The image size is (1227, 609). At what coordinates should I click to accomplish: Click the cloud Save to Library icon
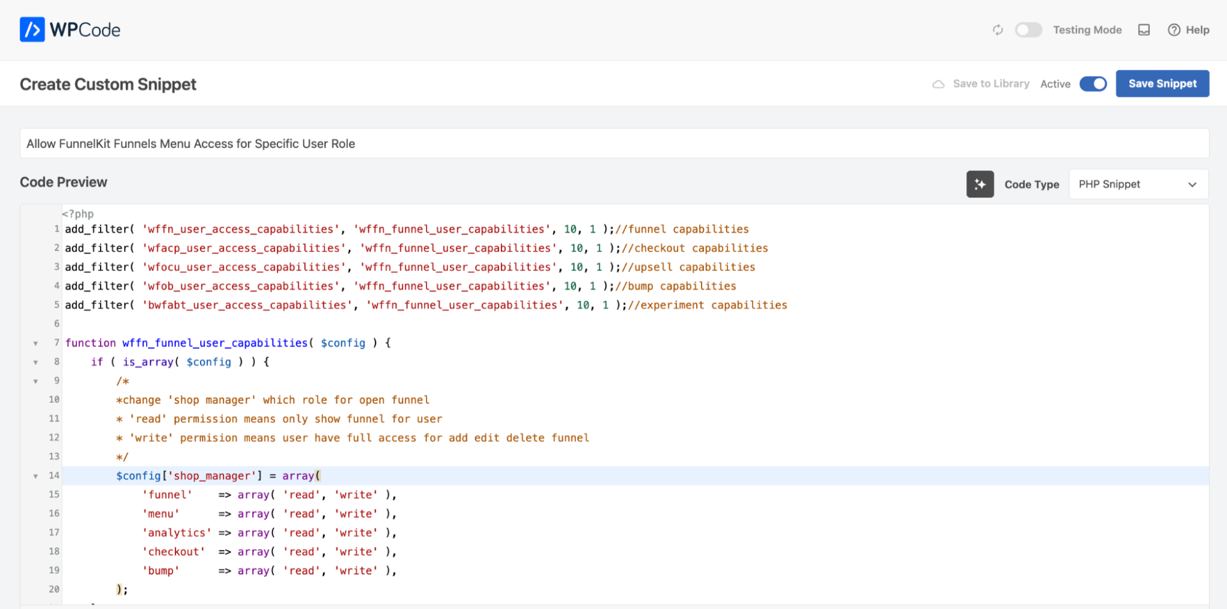pyautogui.click(x=938, y=84)
